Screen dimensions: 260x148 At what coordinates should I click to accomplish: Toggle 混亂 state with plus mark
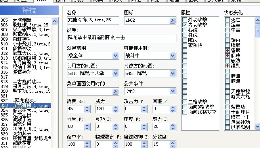pos(227,66)
